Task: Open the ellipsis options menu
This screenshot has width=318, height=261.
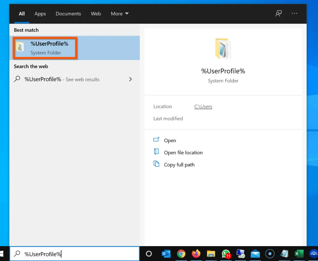Action: click(294, 13)
